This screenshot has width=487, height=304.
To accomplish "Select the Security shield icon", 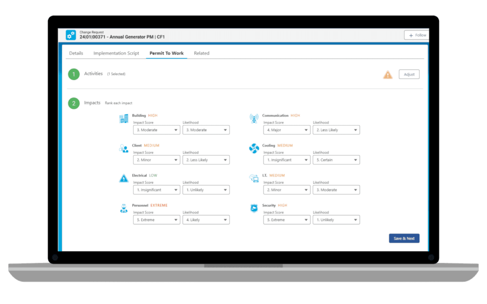I will pos(254,208).
